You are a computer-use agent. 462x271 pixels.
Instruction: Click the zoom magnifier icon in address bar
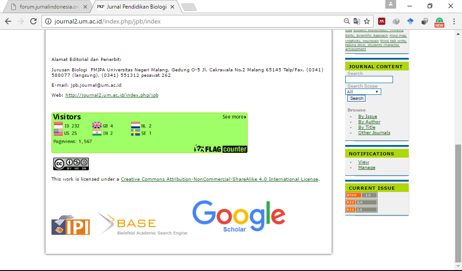coord(346,21)
